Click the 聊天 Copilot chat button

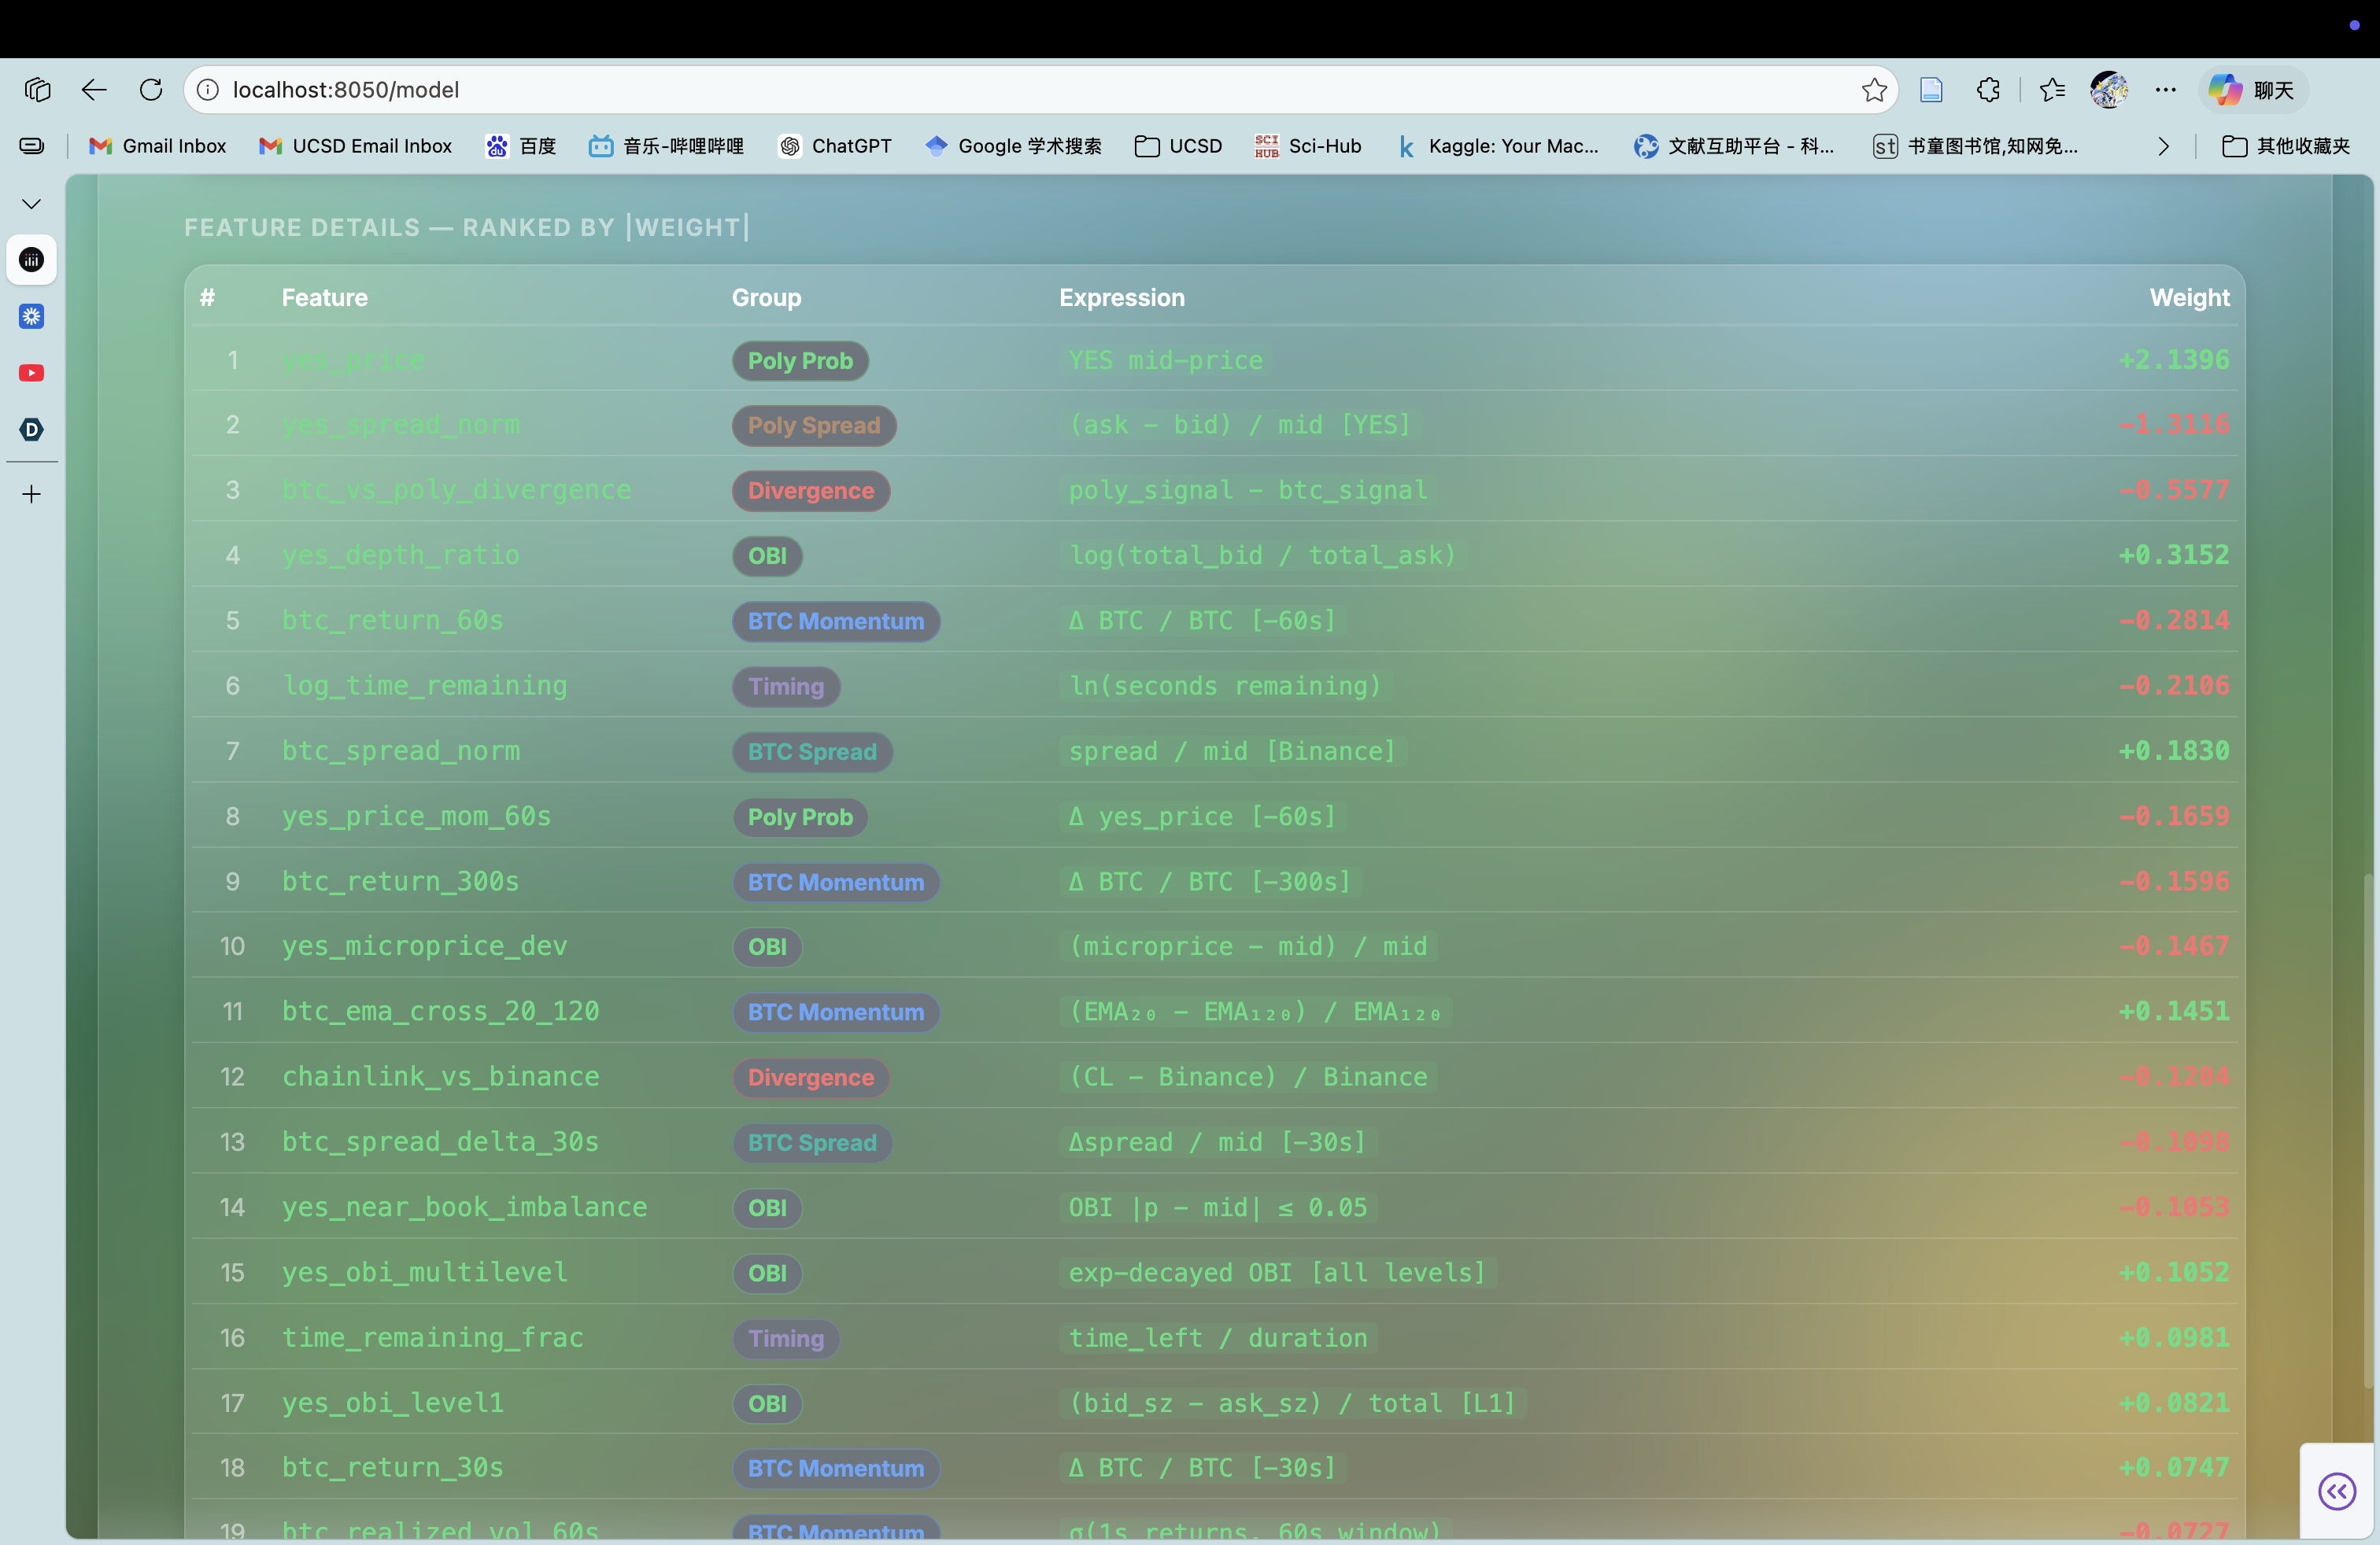point(2254,90)
